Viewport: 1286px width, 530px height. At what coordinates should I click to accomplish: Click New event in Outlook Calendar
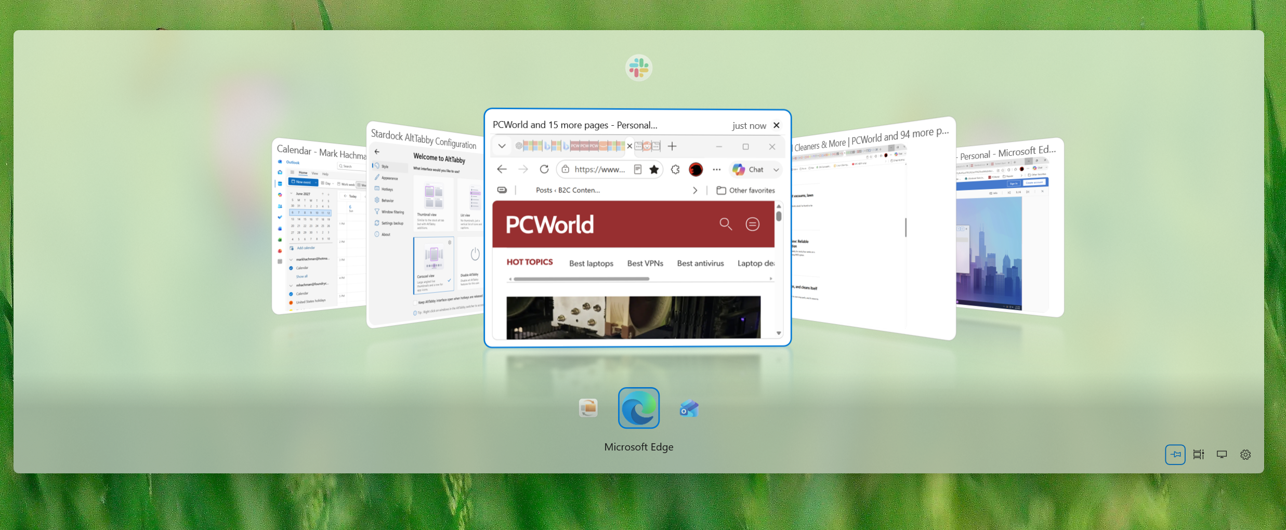point(302,182)
